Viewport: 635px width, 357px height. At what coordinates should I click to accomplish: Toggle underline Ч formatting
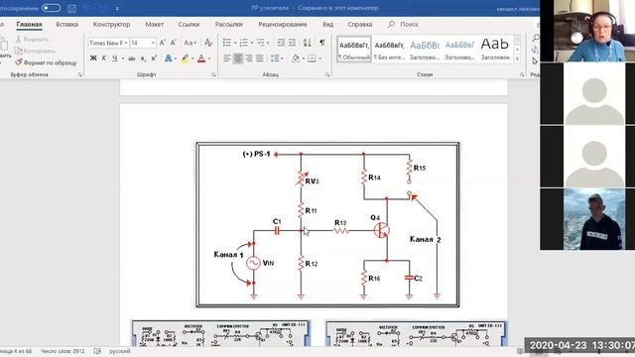pyautogui.click(x=115, y=59)
